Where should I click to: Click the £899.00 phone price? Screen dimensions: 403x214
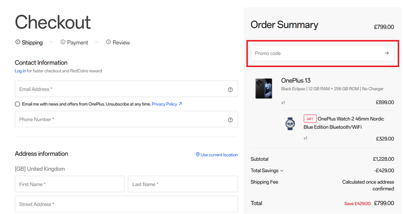tap(385, 102)
